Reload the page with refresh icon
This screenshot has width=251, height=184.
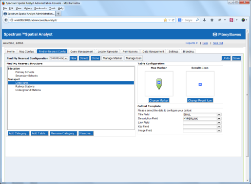coord(173,20)
